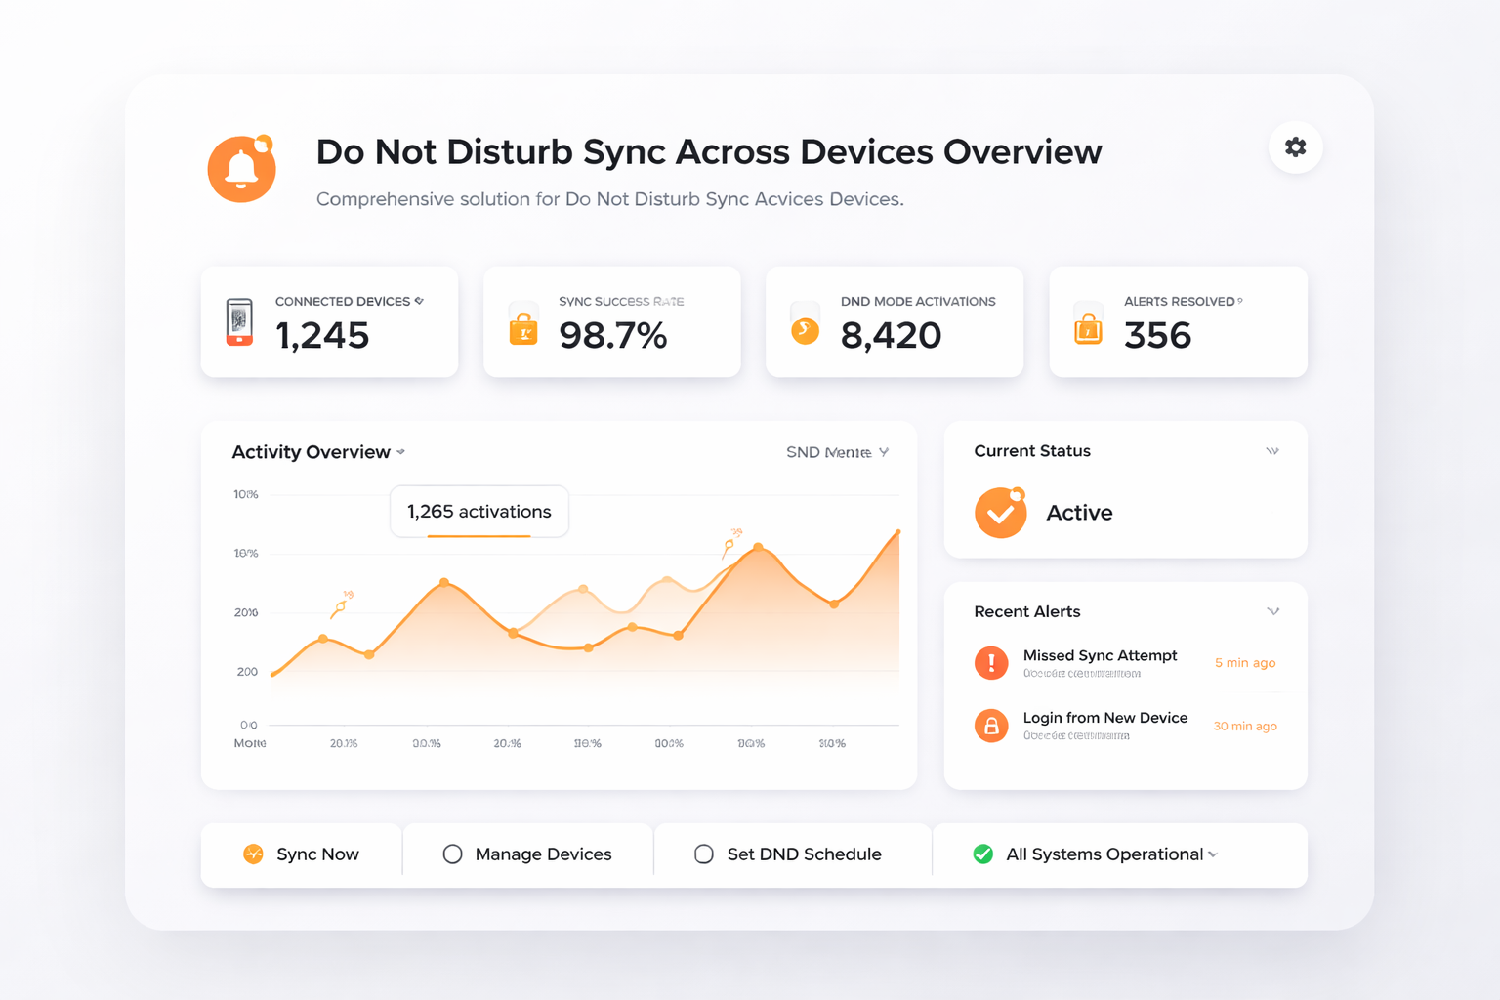1500x1000 pixels.
Task: Click the Sync Success Rate lock icon
Action: (x=523, y=328)
